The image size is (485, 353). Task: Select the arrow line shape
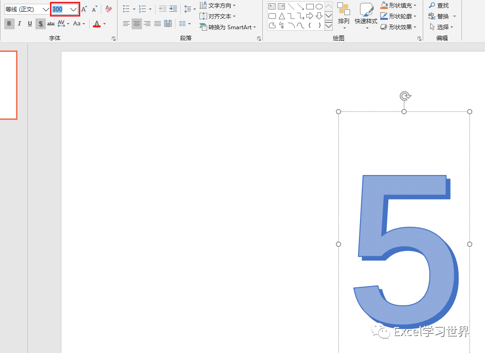[301, 6]
